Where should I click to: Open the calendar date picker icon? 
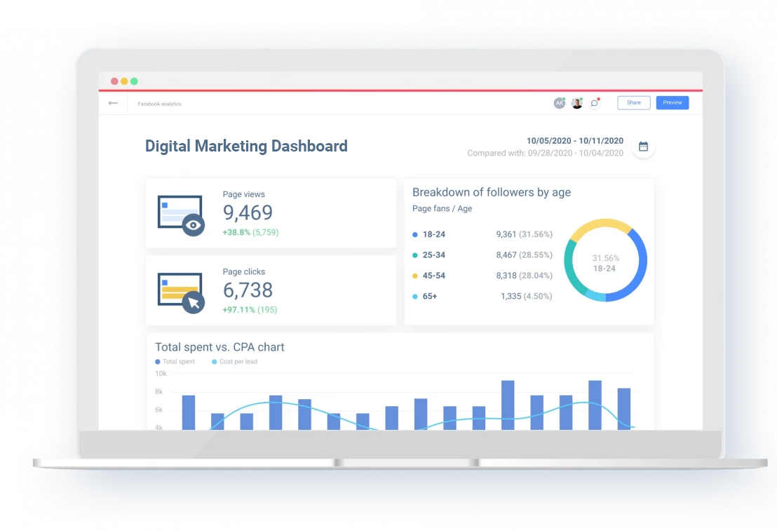click(x=643, y=147)
